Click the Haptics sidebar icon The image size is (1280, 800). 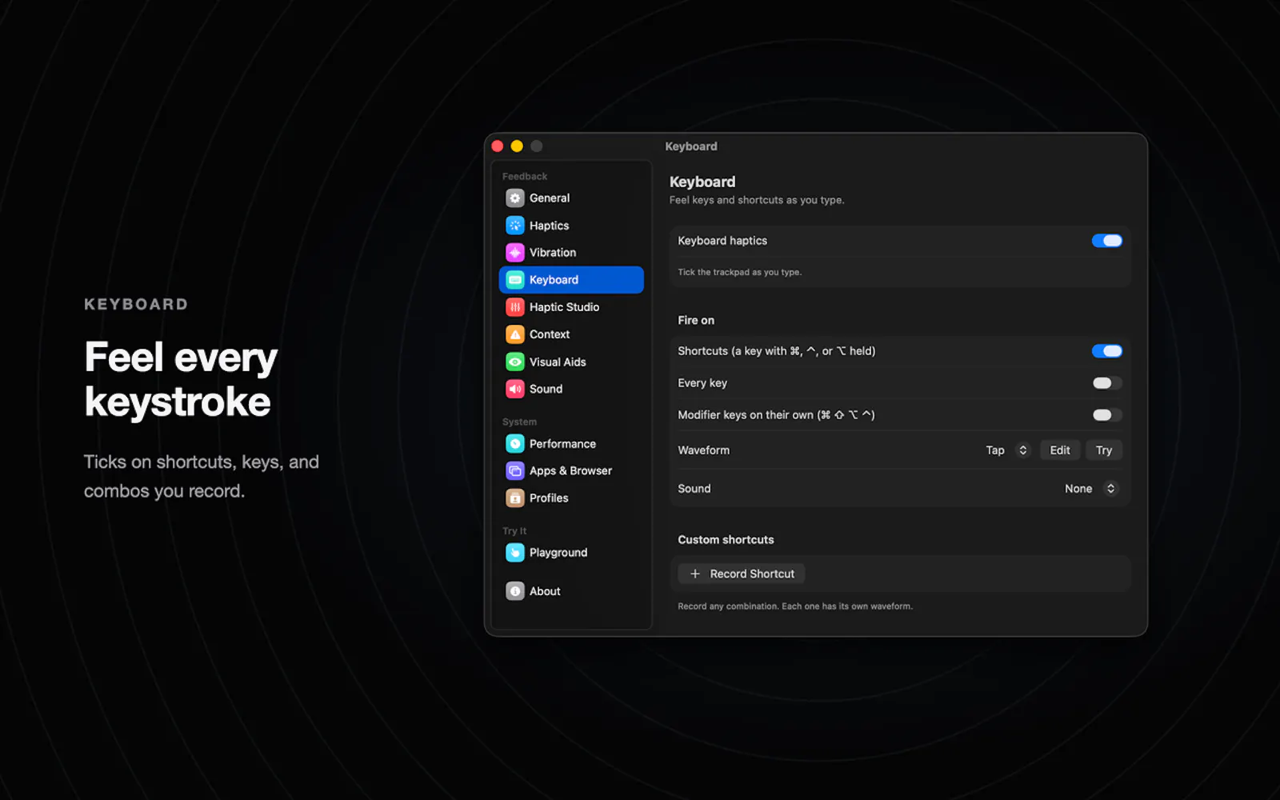[x=515, y=226]
